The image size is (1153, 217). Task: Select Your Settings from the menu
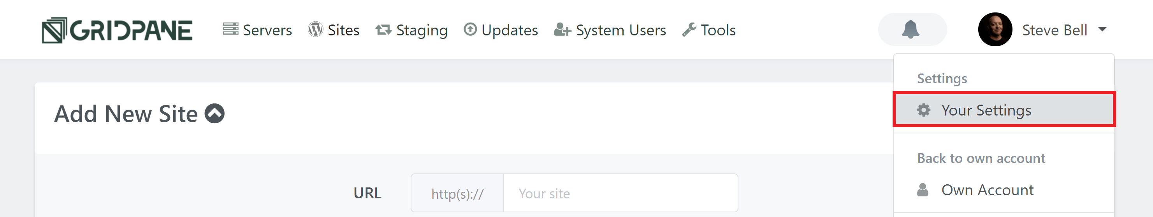tap(1004, 110)
